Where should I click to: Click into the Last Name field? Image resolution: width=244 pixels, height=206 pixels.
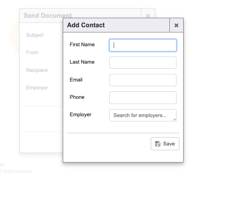click(143, 62)
